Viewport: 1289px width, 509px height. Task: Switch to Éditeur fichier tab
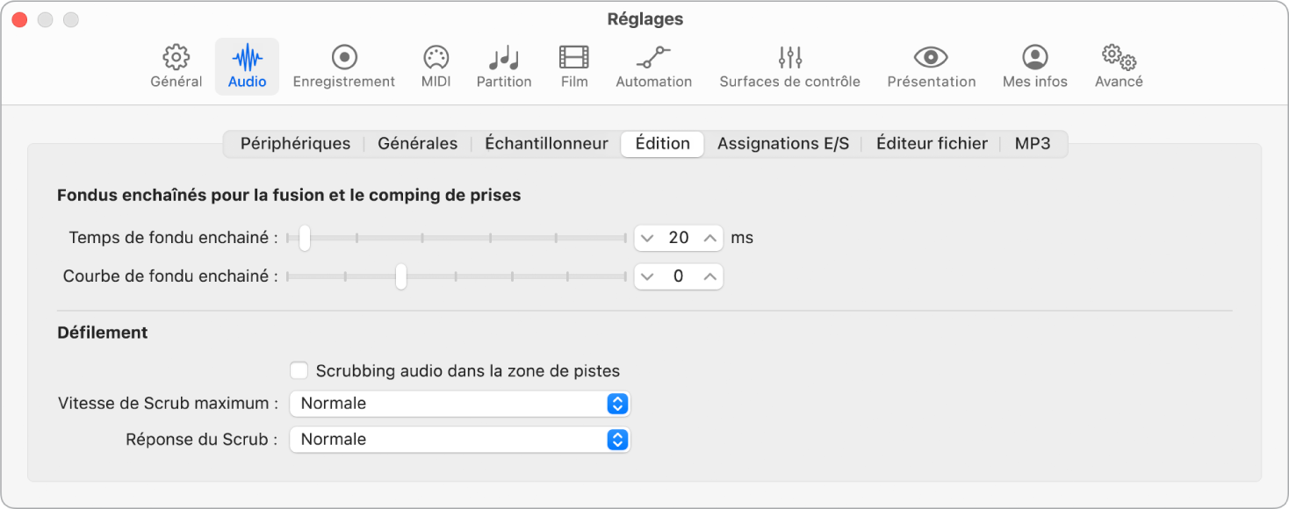[x=932, y=144]
